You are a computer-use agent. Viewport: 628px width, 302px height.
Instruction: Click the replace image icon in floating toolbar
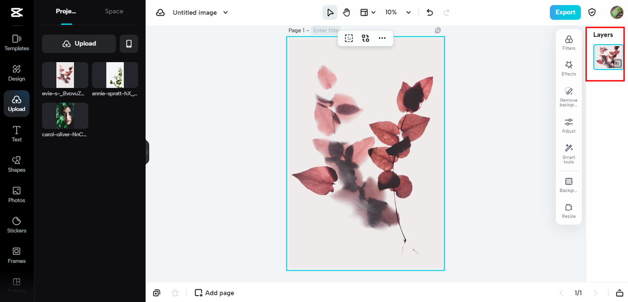pos(366,38)
